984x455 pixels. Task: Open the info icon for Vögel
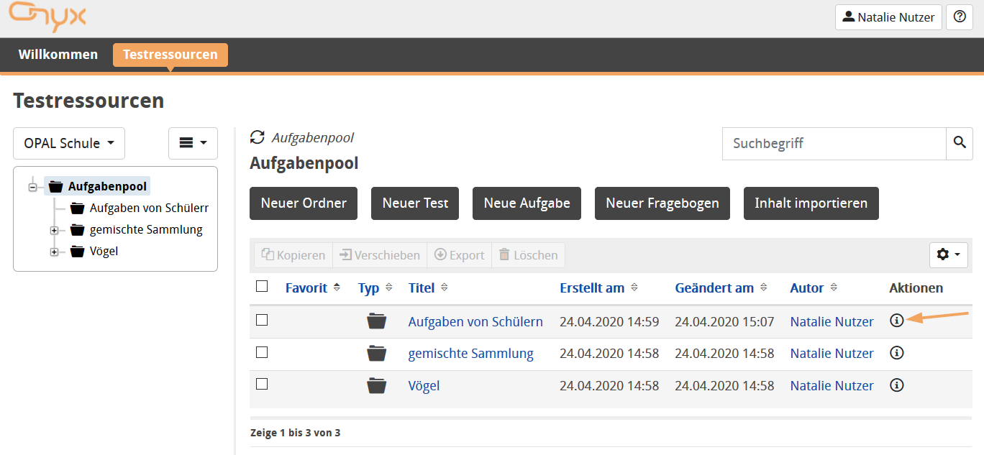pyautogui.click(x=896, y=385)
